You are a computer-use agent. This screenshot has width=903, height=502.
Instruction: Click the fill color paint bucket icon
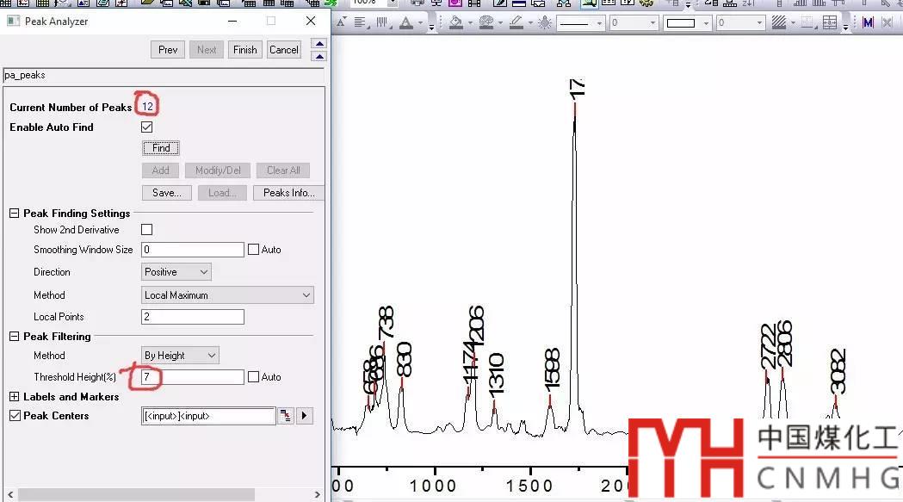(456, 22)
